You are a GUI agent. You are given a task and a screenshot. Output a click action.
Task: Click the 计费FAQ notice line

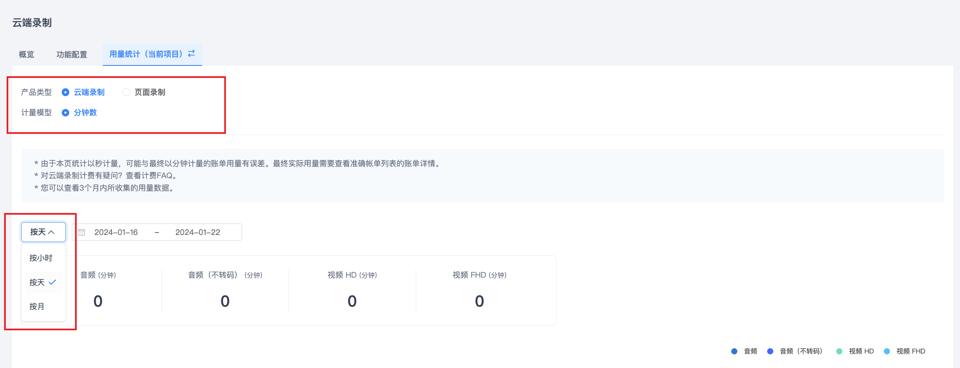click(107, 176)
